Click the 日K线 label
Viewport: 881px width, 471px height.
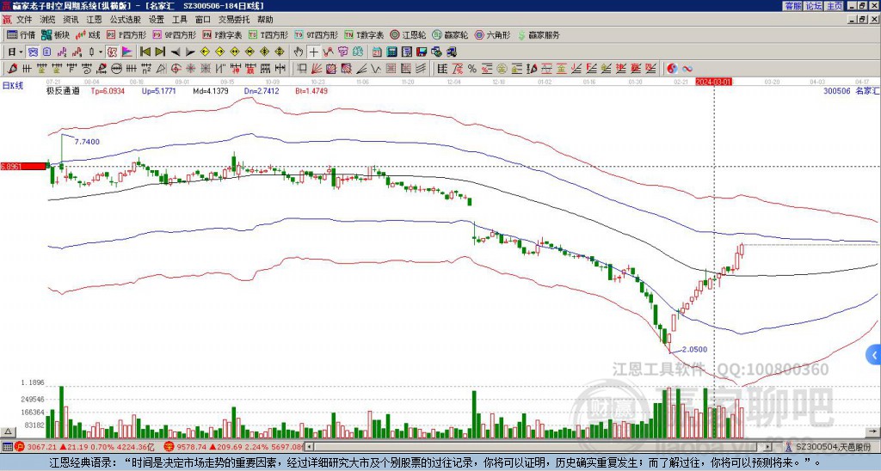pyautogui.click(x=12, y=86)
